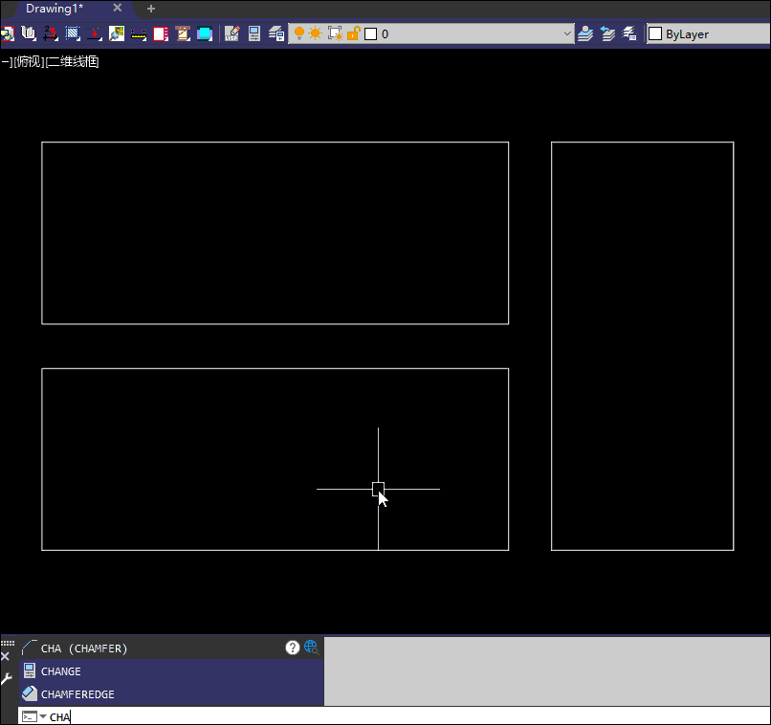Viewport: 771px width, 725px height.
Task: Open the viewport minus control menu
Action: click(6, 61)
